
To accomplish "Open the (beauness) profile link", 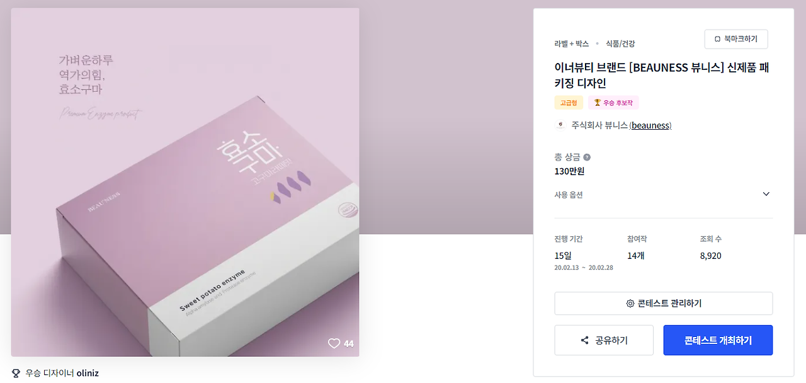I will (650, 125).
